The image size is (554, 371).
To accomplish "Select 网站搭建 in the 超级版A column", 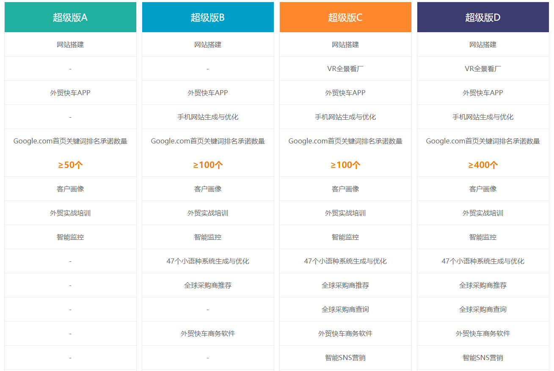I will (x=70, y=44).
